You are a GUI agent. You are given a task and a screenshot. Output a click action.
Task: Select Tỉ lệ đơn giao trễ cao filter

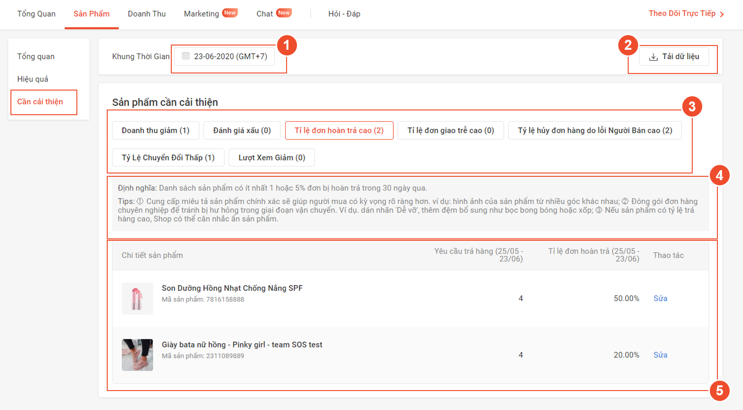click(451, 130)
